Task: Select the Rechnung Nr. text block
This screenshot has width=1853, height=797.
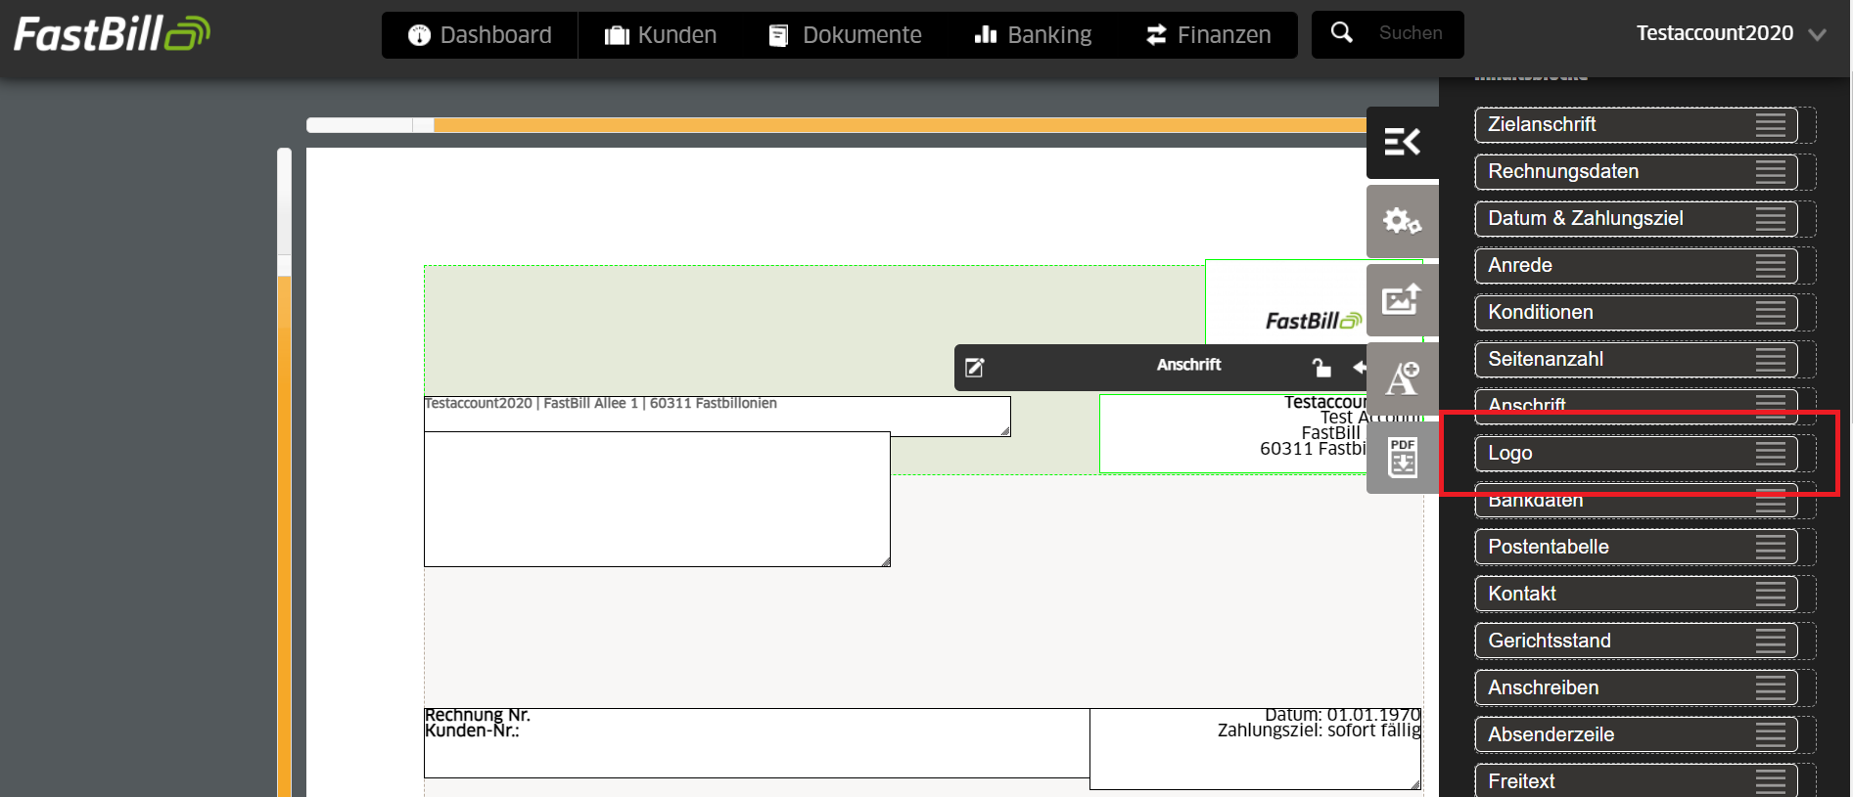Action: [757, 743]
